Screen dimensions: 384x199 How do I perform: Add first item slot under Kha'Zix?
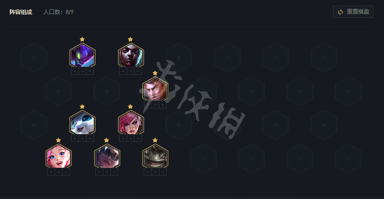point(75,71)
